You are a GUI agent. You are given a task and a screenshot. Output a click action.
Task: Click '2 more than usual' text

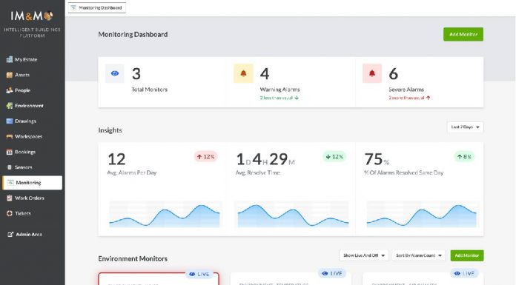click(x=406, y=98)
